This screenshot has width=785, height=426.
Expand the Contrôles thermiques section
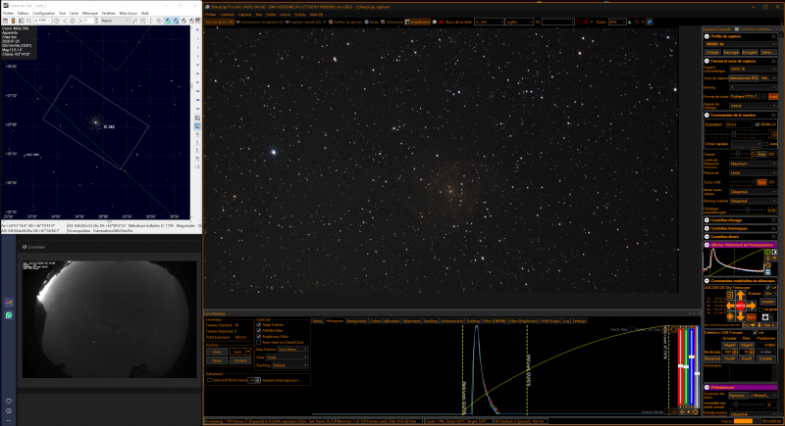706,228
